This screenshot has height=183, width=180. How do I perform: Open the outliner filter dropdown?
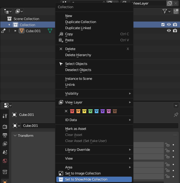(x=166, y=12)
